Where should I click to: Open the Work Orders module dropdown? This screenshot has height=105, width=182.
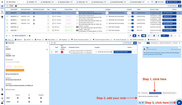pyautogui.click(x=12, y=2)
